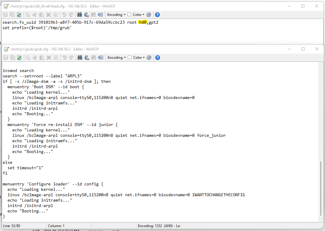Open editor preferences gear in the load.cfg window
Screen dimensions: 325x231
click(x=149, y=14)
